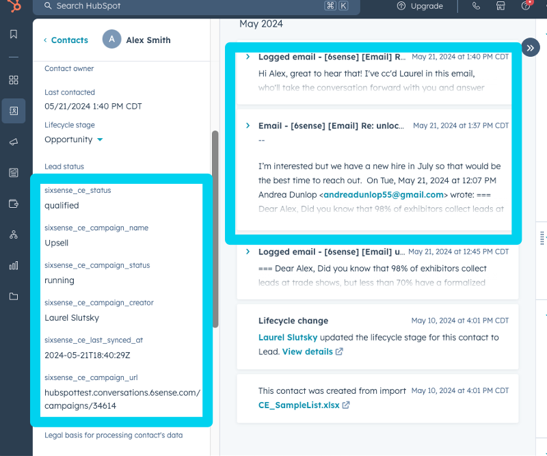Click 'Legal basis for processing contact's data' label
This screenshot has width=547, height=456.
coord(114,435)
